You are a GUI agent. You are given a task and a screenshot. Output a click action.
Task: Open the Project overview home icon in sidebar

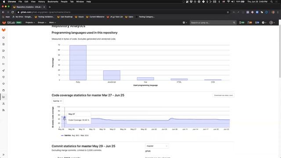(x=4, y=38)
